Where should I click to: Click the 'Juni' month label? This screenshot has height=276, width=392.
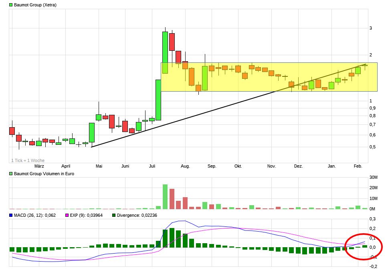click(x=125, y=166)
